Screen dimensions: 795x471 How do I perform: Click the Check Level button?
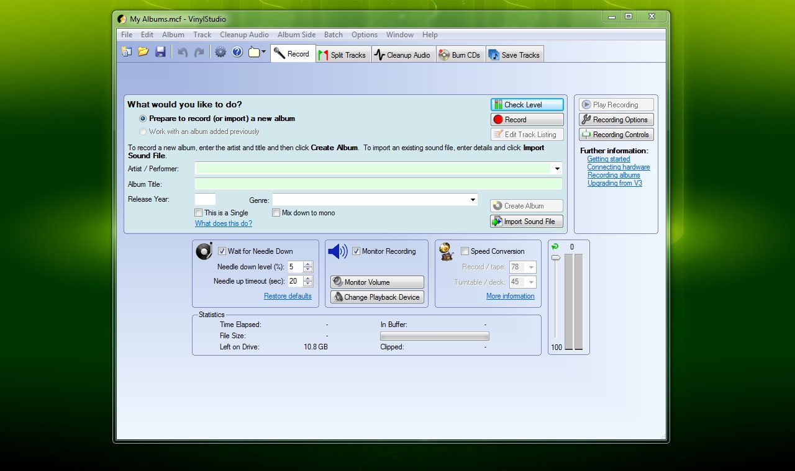(x=527, y=105)
